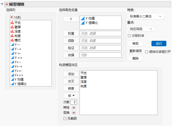Open the red triangle menu beside 模型规格
This screenshot has width=172, height=126.
[x=7, y=4]
